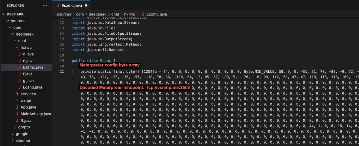The height and width of the screenshot is (146, 359).
Task: Click Java file icon beside Lcaho.java
Action: click(19, 87)
